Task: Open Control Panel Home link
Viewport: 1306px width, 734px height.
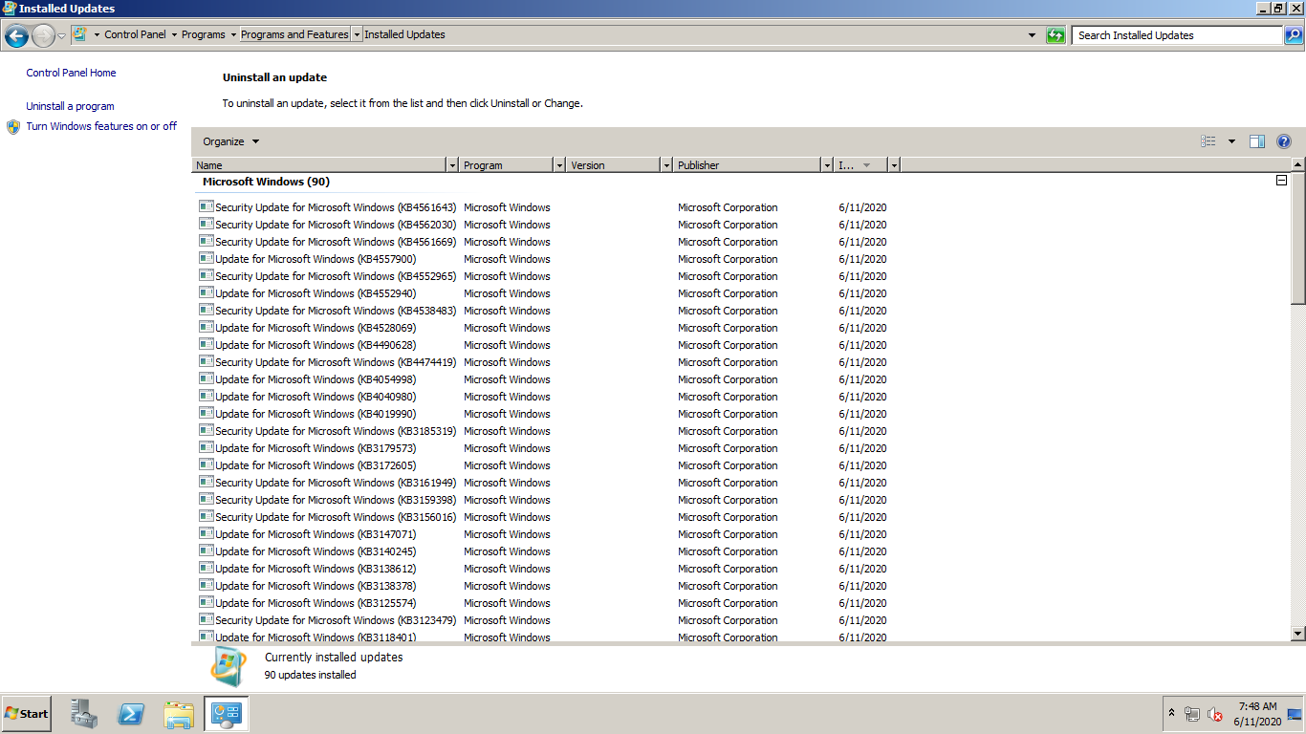Action: point(71,73)
